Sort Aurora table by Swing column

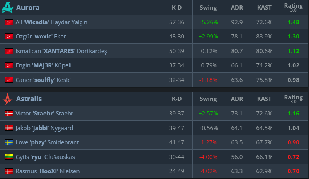208,8
